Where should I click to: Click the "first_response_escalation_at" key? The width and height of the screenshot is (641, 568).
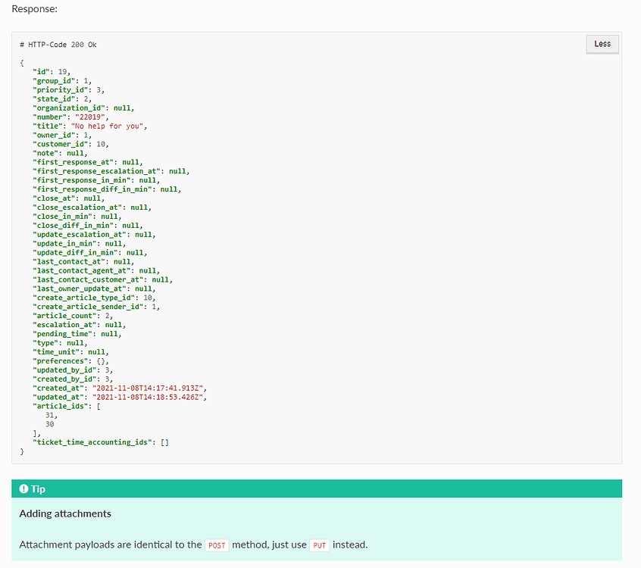point(98,171)
